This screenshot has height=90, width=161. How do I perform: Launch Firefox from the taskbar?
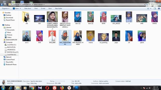click(62, 88)
